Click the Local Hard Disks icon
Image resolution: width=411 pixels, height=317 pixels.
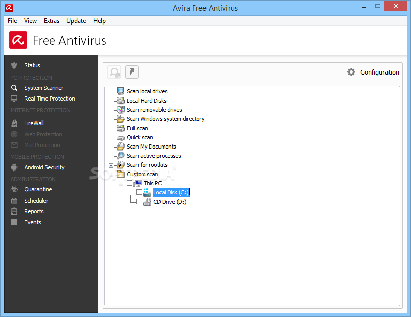120,101
